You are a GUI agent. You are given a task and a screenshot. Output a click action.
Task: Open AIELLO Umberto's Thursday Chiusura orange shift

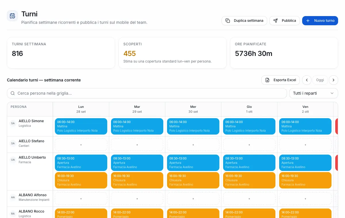tap(249, 180)
